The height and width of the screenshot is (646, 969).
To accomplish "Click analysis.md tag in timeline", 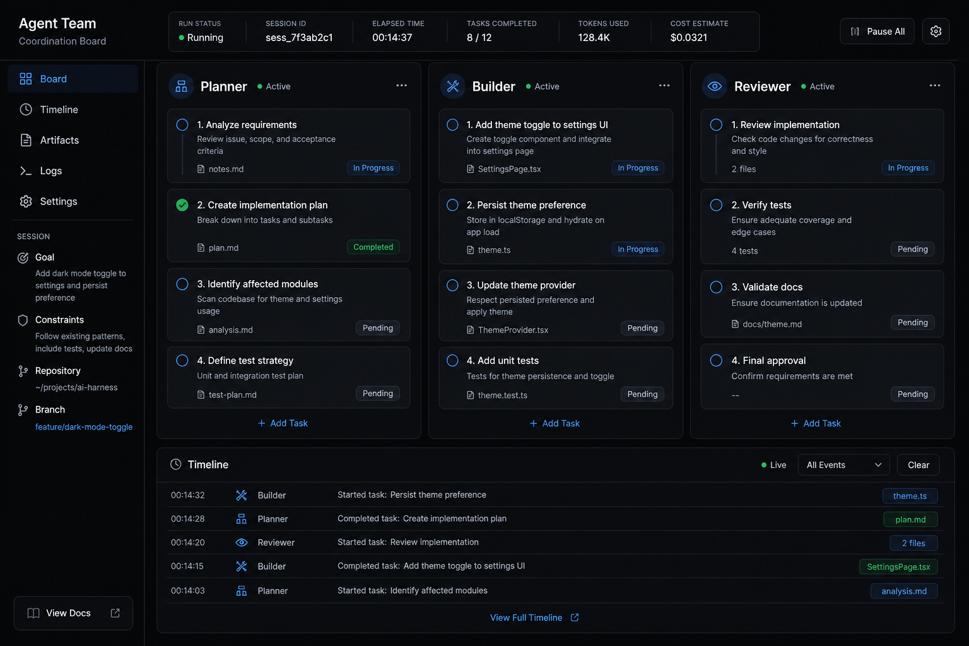I will pos(904,591).
